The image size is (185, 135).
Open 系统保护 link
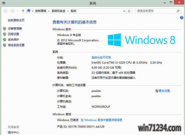pos(14,40)
